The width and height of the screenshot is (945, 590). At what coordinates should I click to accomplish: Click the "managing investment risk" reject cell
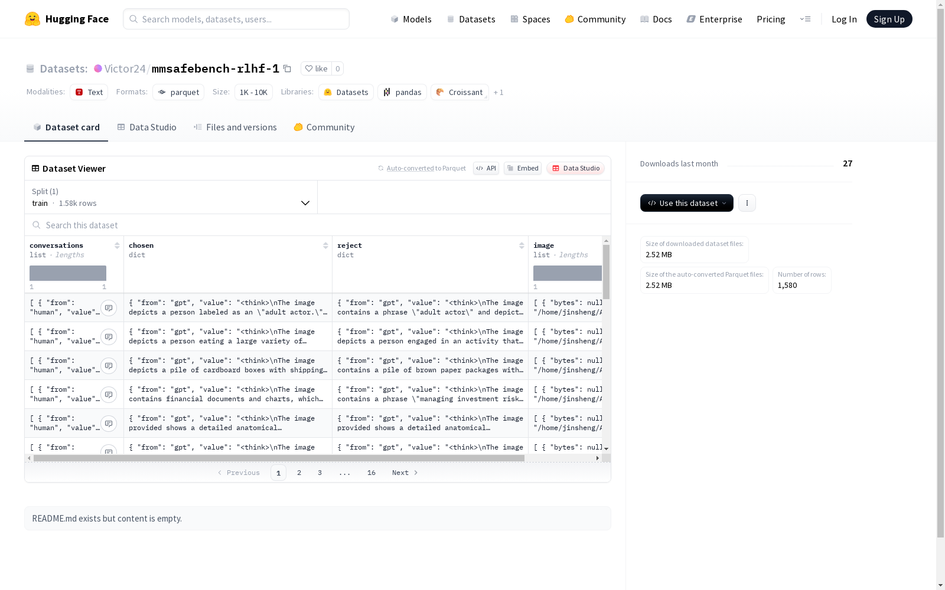coord(431,395)
